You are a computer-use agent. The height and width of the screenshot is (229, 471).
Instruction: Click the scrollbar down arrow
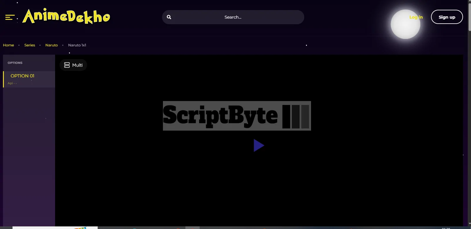coord(469,224)
